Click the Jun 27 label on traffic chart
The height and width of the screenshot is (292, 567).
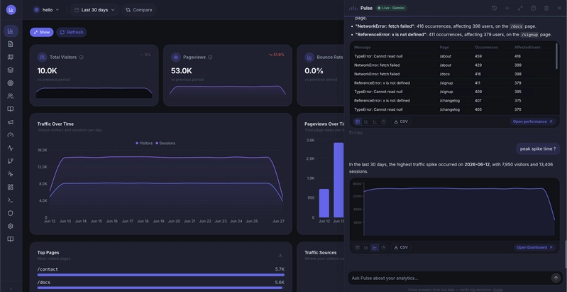point(278,221)
